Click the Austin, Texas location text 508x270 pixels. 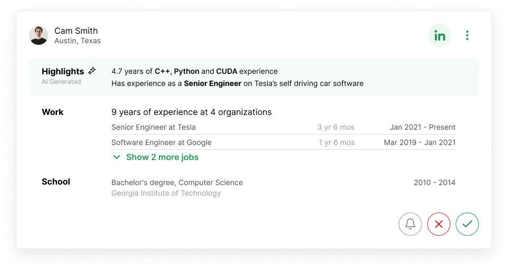tap(78, 41)
